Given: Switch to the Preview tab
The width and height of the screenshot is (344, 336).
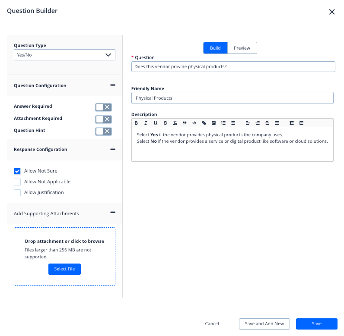Looking at the screenshot, I should pos(242,48).
